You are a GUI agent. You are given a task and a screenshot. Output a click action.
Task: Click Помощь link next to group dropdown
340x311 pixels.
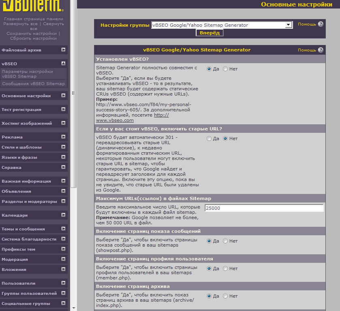[x=307, y=24]
